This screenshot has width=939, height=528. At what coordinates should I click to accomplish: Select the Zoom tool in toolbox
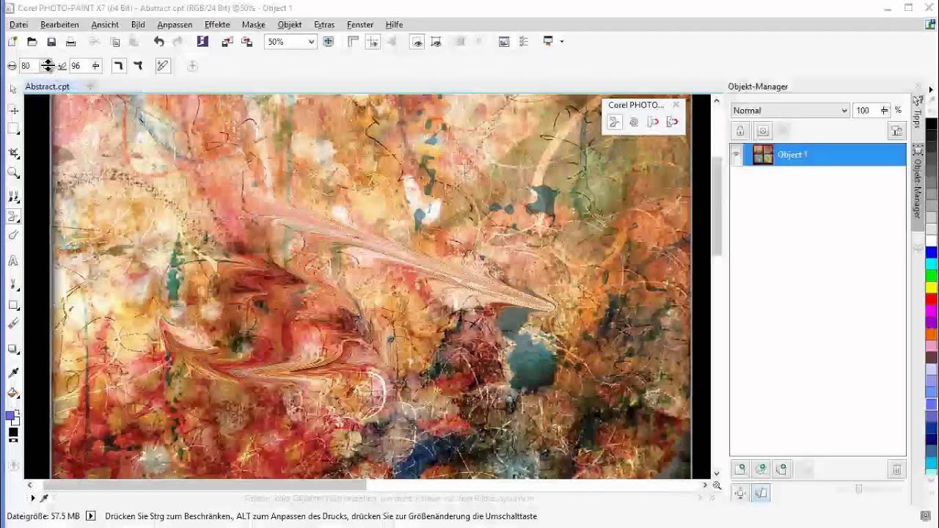[13, 173]
